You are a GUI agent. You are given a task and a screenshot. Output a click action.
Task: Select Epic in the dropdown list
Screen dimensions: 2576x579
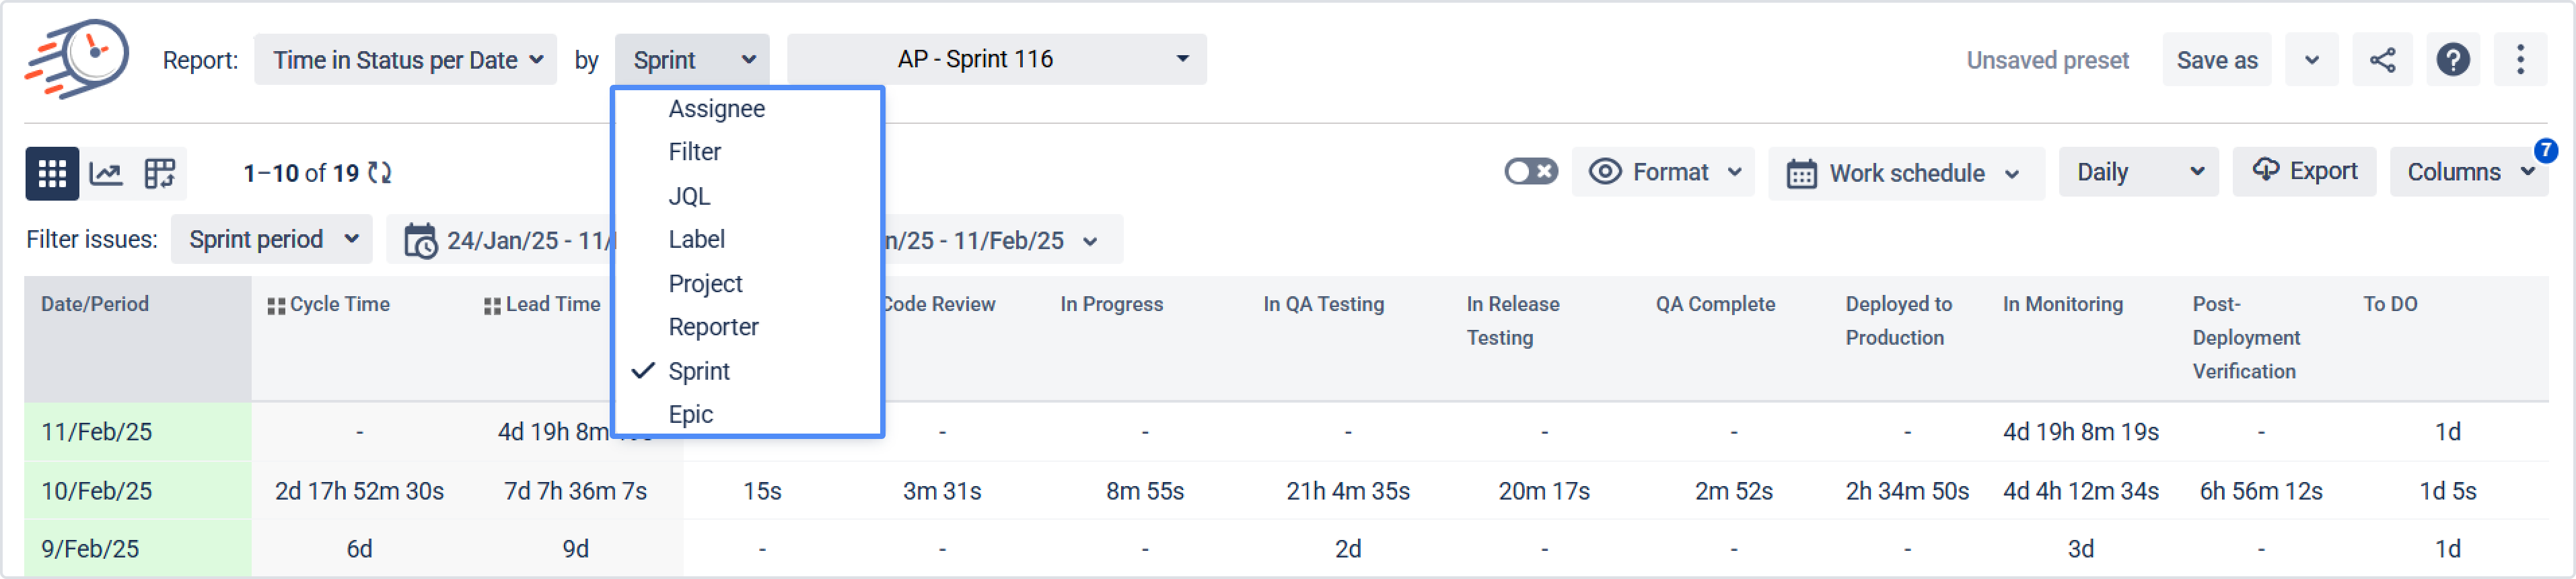tap(690, 415)
